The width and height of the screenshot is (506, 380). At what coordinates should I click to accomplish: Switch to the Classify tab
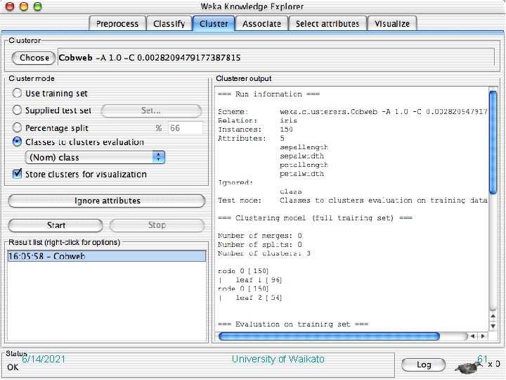pos(169,24)
